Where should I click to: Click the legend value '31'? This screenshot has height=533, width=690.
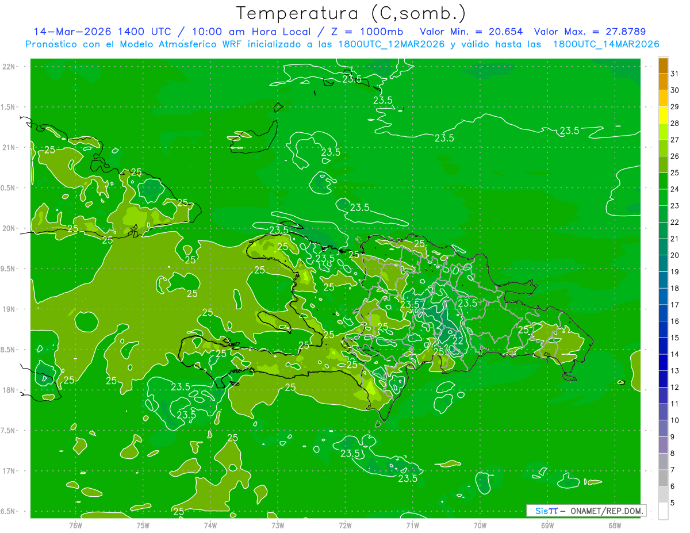[675, 73]
